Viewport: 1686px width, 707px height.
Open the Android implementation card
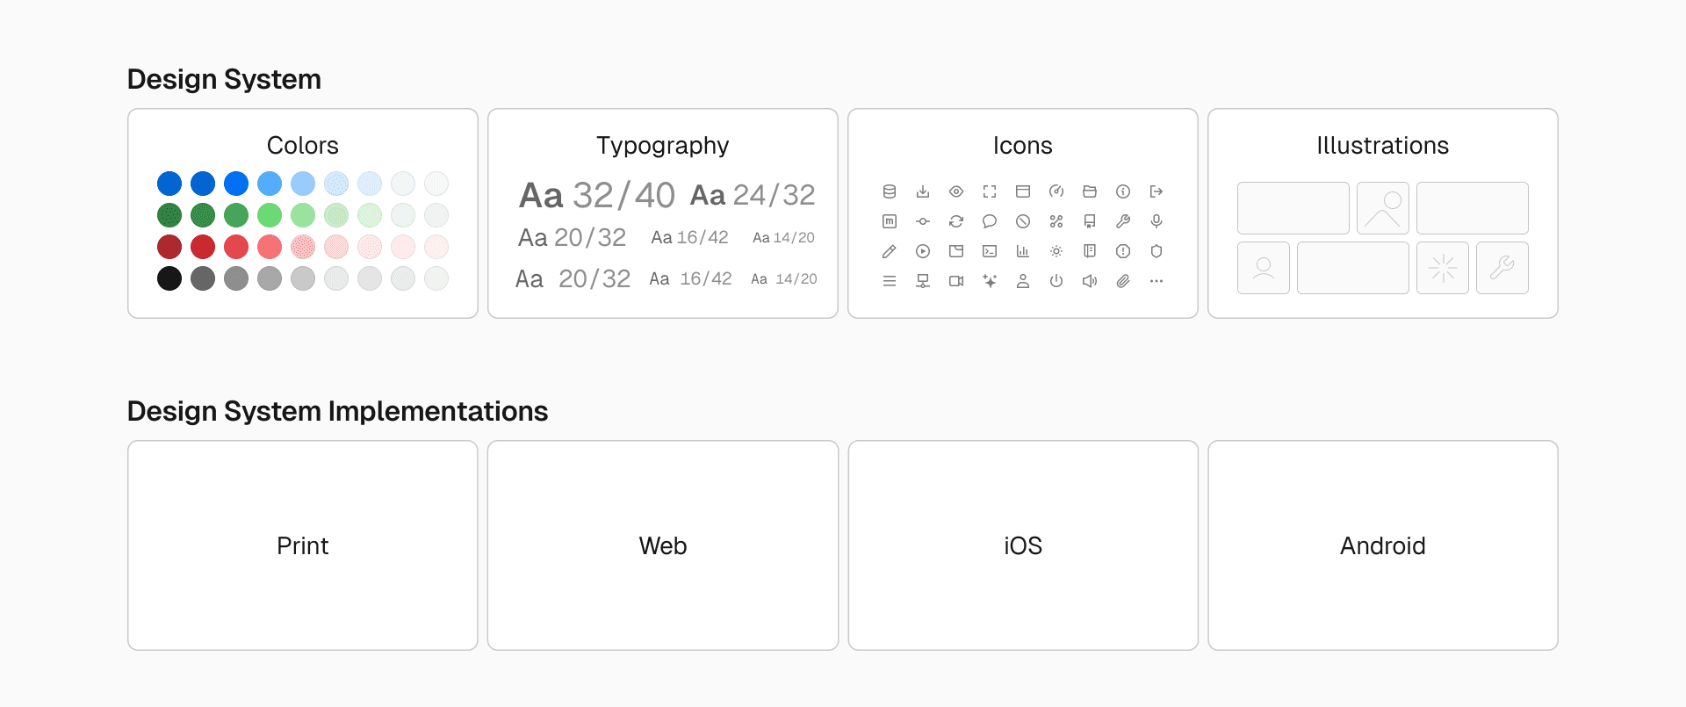[x=1383, y=545]
